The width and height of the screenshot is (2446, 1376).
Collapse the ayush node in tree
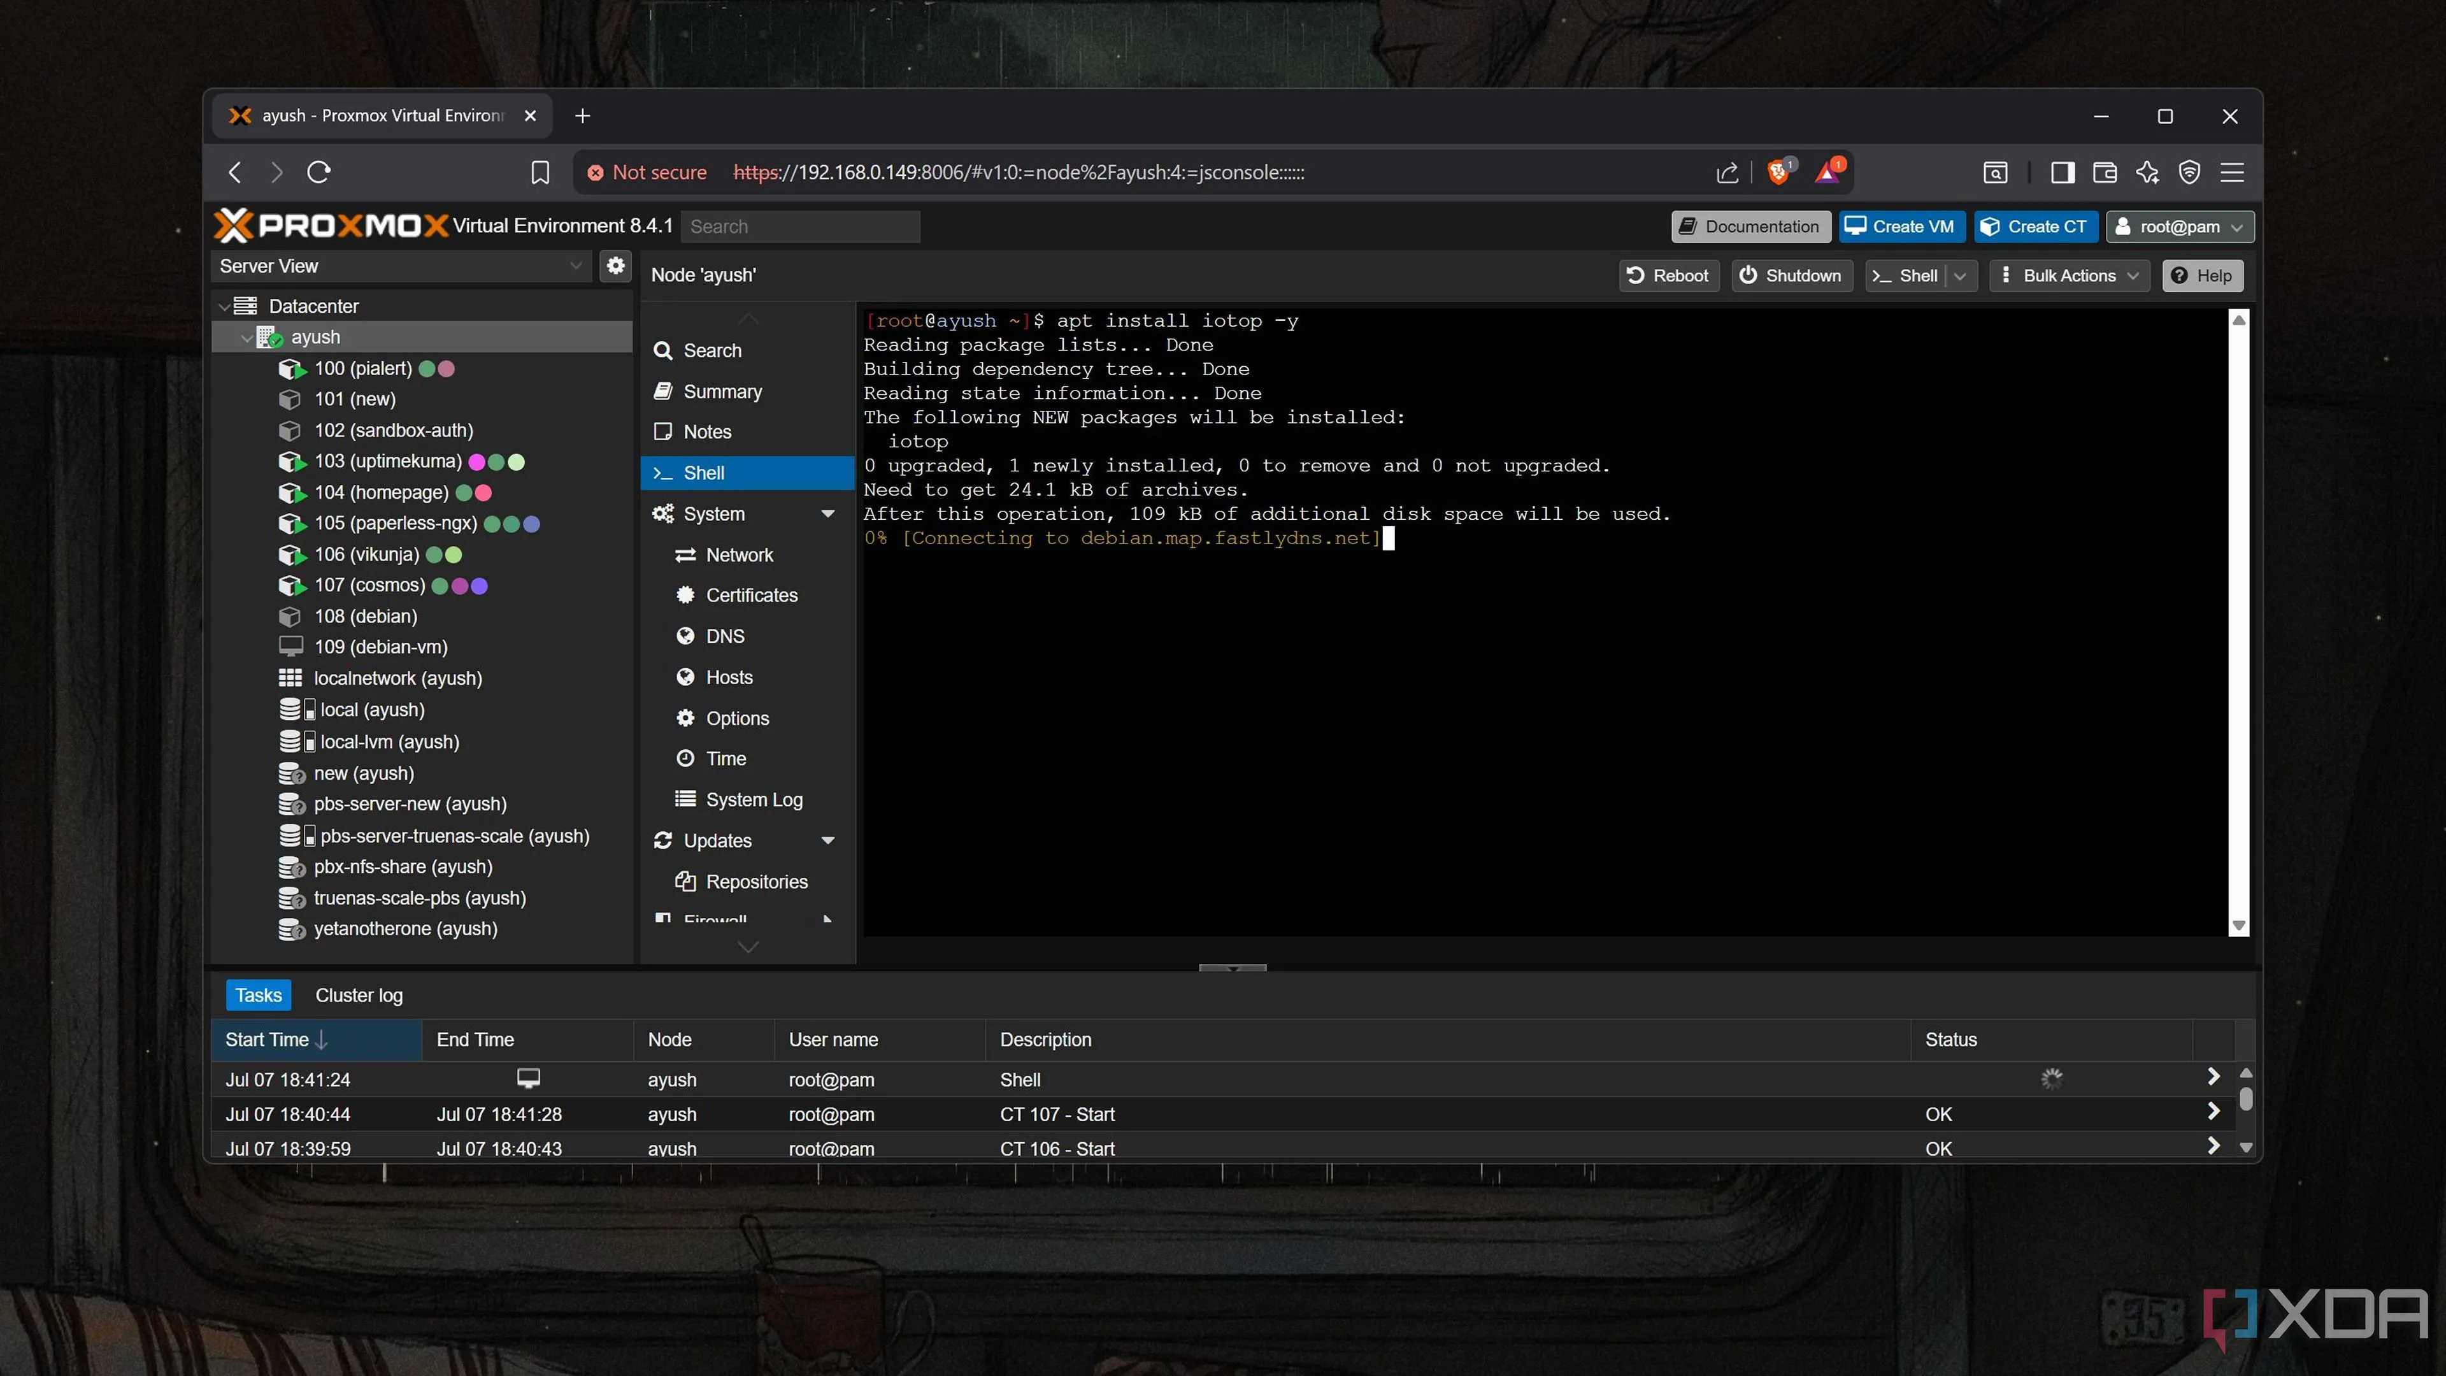point(246,337)
